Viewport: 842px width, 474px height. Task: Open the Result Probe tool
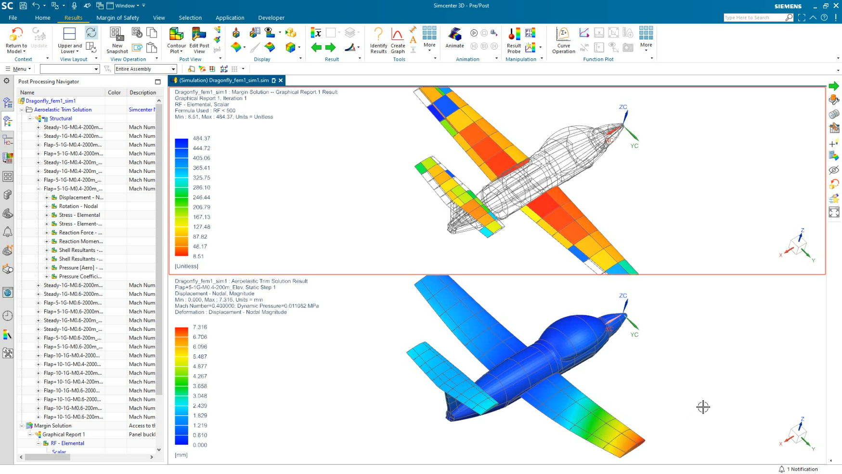pos(514,40)
